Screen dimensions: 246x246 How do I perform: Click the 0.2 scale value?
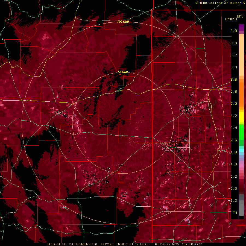[x=234, y=177]
